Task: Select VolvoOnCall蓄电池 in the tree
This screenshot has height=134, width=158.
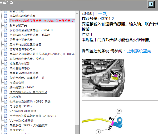Action: (23, 111)
